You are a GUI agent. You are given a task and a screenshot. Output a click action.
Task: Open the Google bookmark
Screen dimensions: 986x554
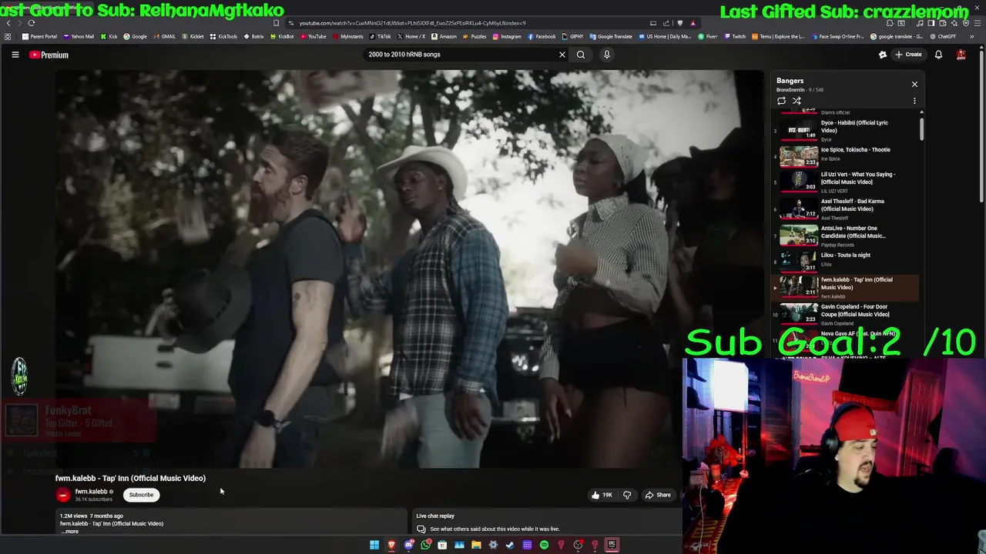tap(136, 36)
